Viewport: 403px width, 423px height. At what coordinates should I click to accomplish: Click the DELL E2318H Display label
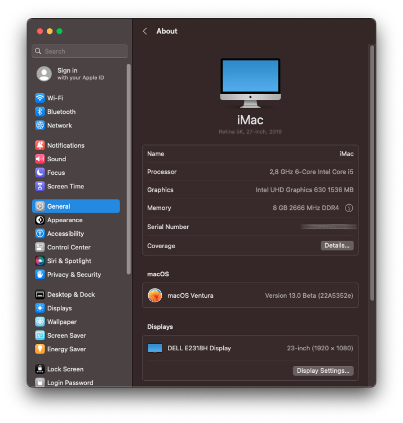[x=199, y=349]
